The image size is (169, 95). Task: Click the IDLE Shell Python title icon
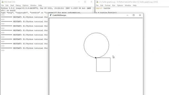[2, 2]
